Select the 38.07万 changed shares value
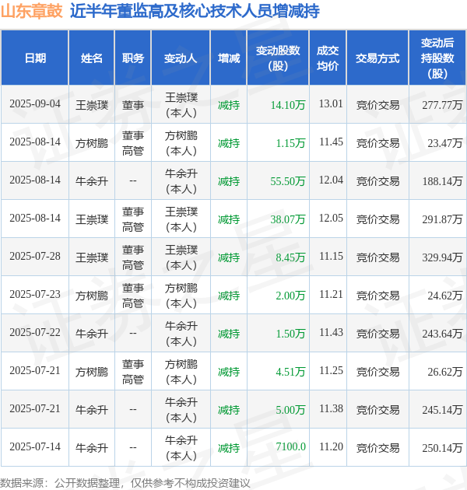This screenshot has width=467, height=490. [288, 219]
